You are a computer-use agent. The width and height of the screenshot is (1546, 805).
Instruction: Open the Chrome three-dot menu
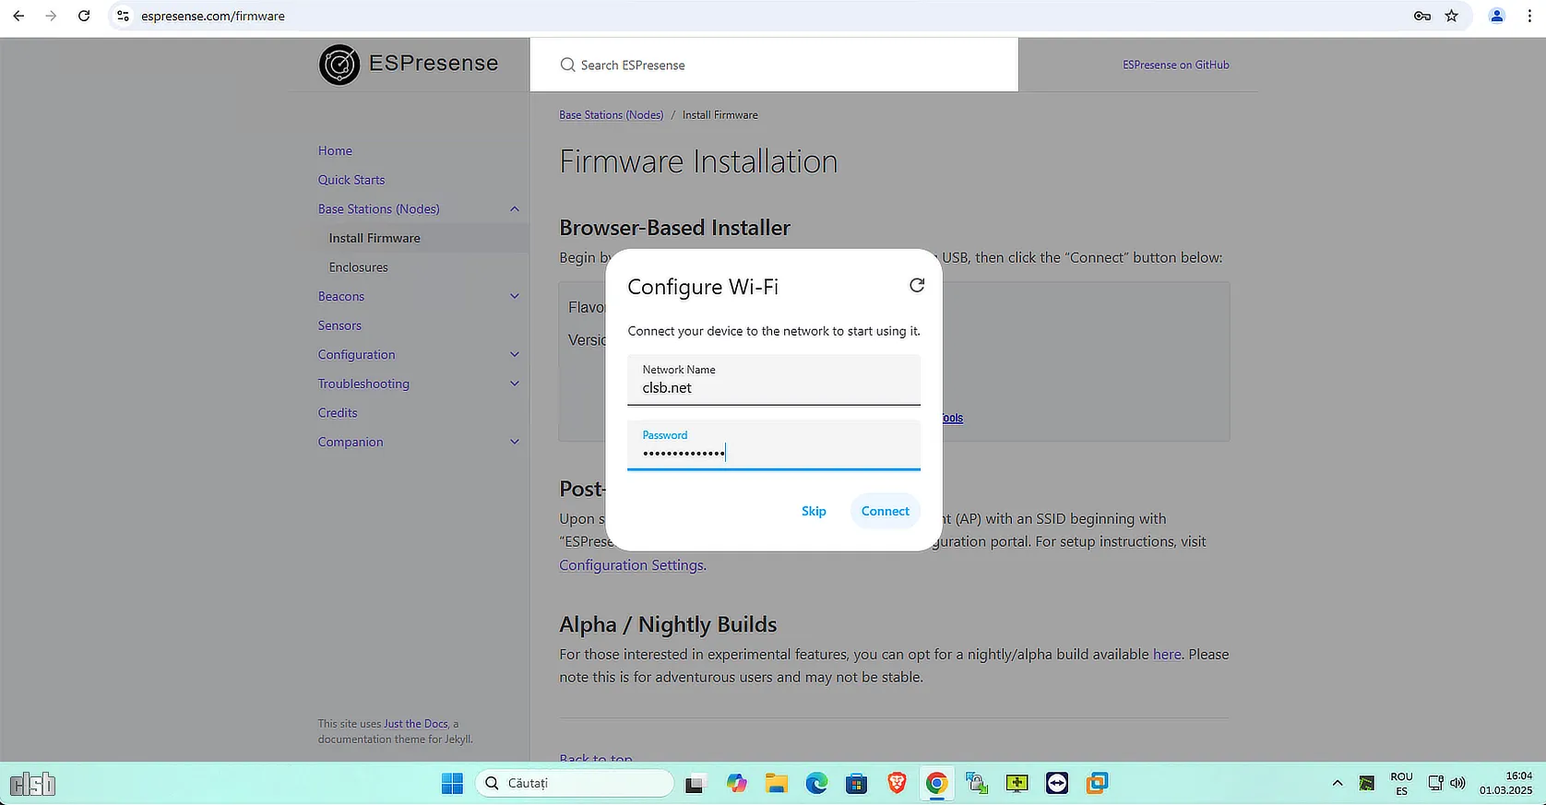pyautogui.click(x=1529, y=16)
